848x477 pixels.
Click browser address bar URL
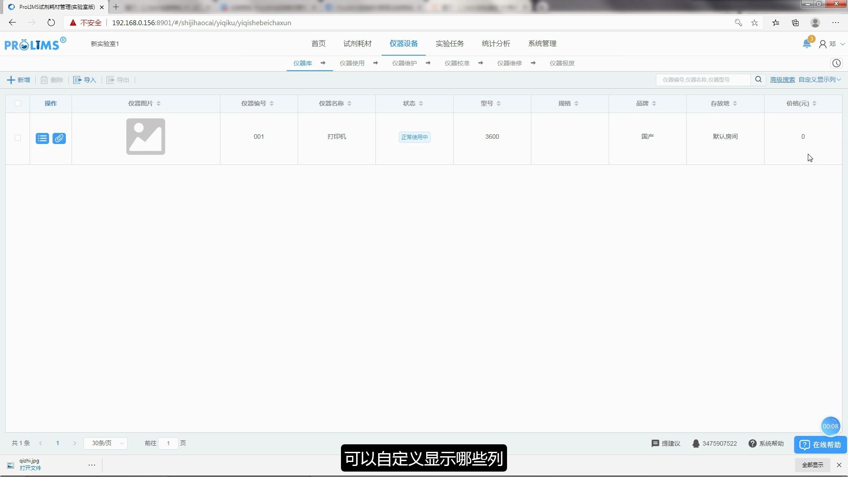click(x=201, y=23)
